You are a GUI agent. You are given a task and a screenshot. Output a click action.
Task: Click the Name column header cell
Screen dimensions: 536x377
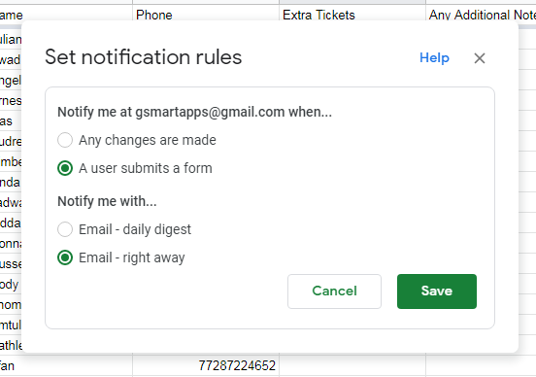click(x=66, y=14)
